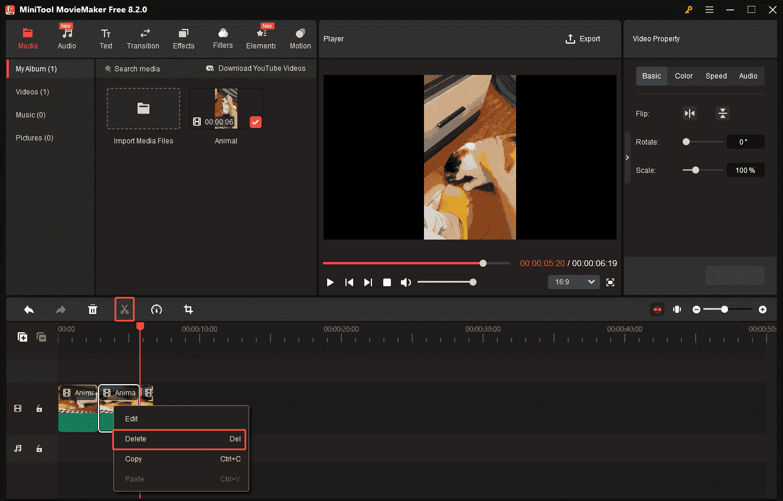This screenshot has width=783, height=501.
Task: Lock the video track
Action: click(x=39, y=408)
